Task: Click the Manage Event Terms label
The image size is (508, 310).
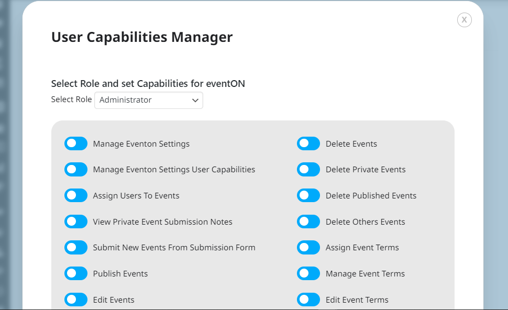Action: 365,274
